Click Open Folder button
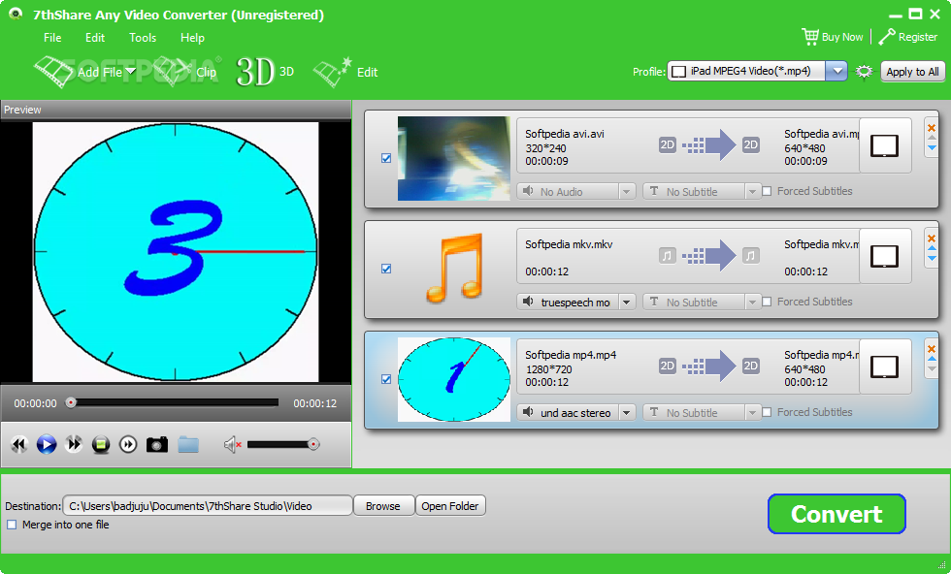 point(450,505)
